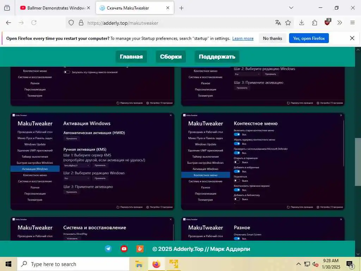Click the Windows Start button
Viewport: 361px width, 271px height.
pyautogui.click(x=8, y=264)
